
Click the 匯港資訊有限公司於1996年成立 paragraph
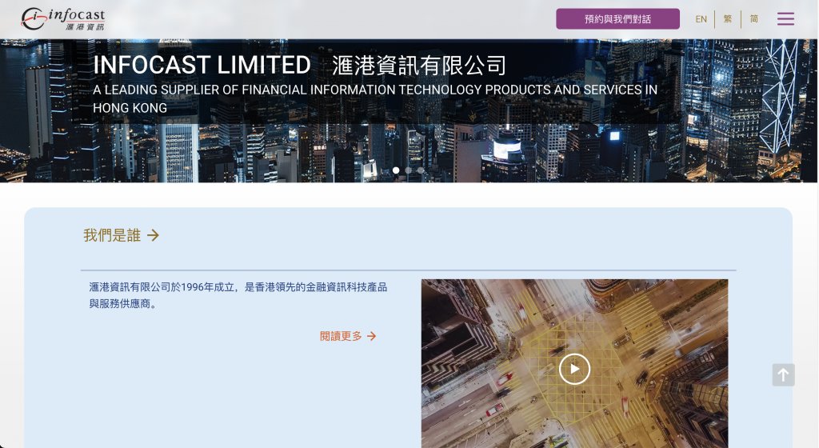[x=238, y=295]
